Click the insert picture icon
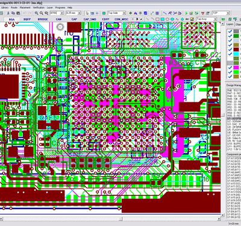 [192, 19]
